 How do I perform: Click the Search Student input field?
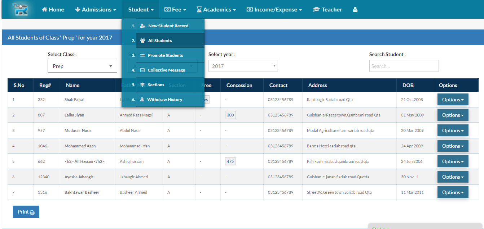[x=404, y=66]
